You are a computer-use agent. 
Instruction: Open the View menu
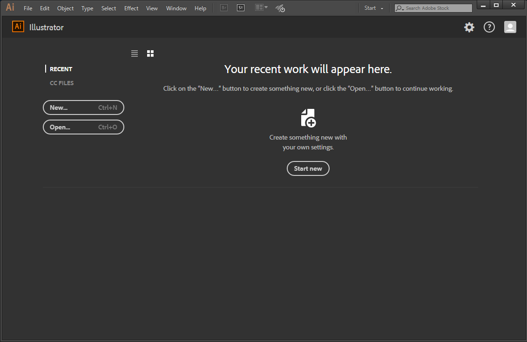(152, 8)
